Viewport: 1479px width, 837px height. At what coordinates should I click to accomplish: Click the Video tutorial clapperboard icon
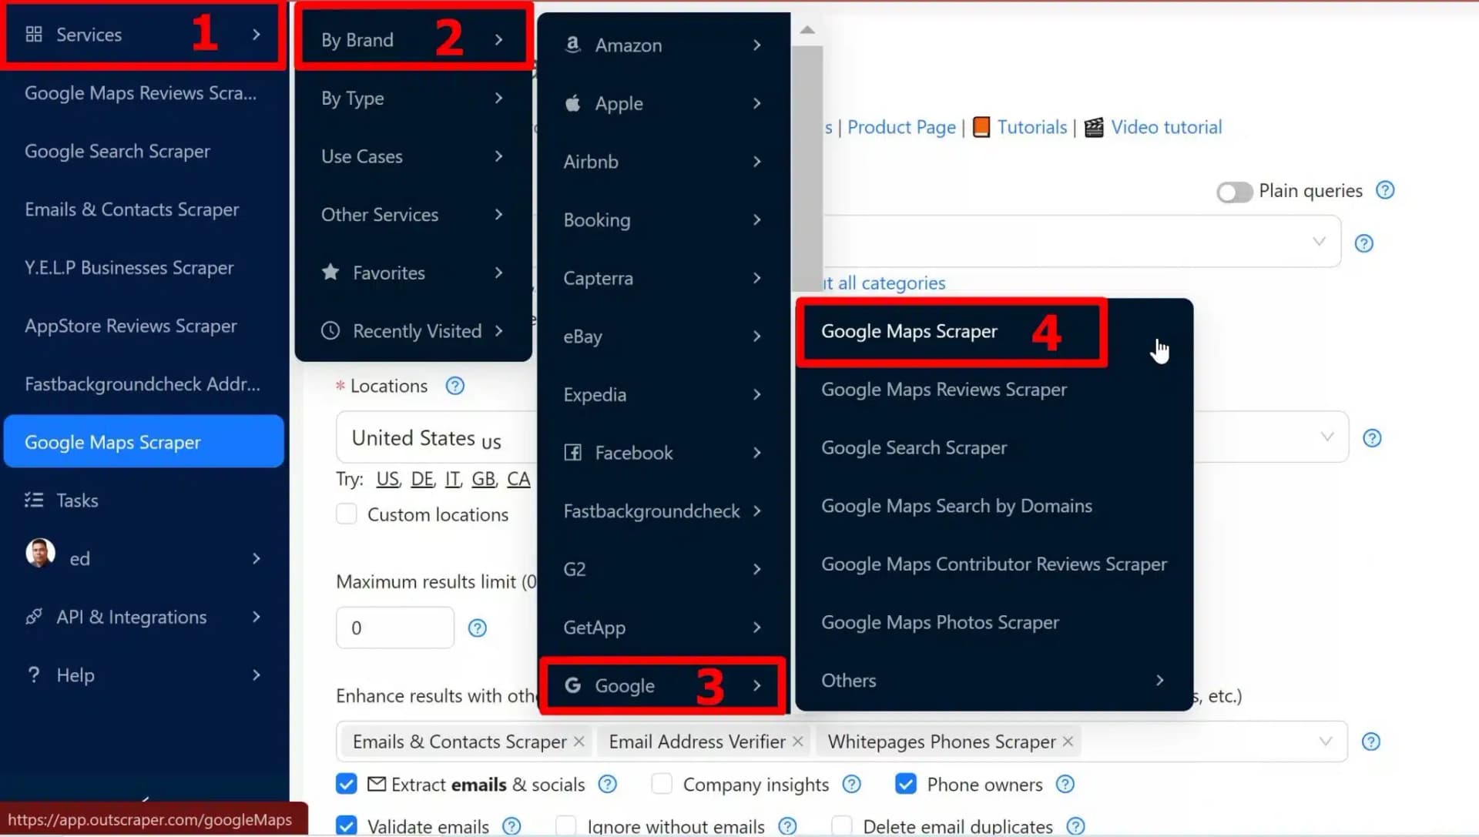pos(1094,127)
